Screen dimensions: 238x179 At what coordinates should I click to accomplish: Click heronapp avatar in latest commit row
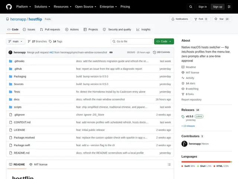[x=10, y=52]
